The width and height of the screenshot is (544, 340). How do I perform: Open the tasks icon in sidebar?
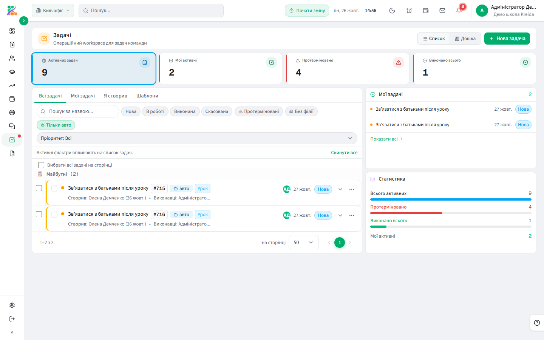pyautogui.click(x=12, y=140)
